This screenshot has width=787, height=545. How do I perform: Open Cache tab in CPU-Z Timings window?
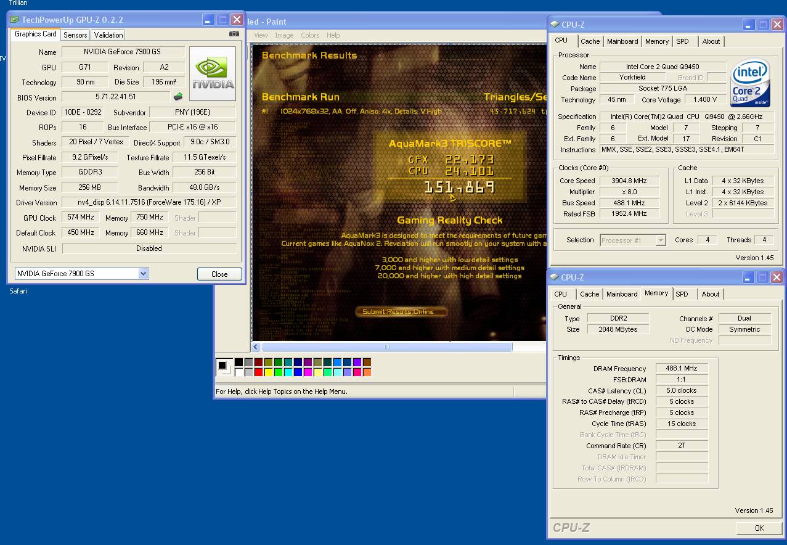pyautogui.click(x=589, y=294)
